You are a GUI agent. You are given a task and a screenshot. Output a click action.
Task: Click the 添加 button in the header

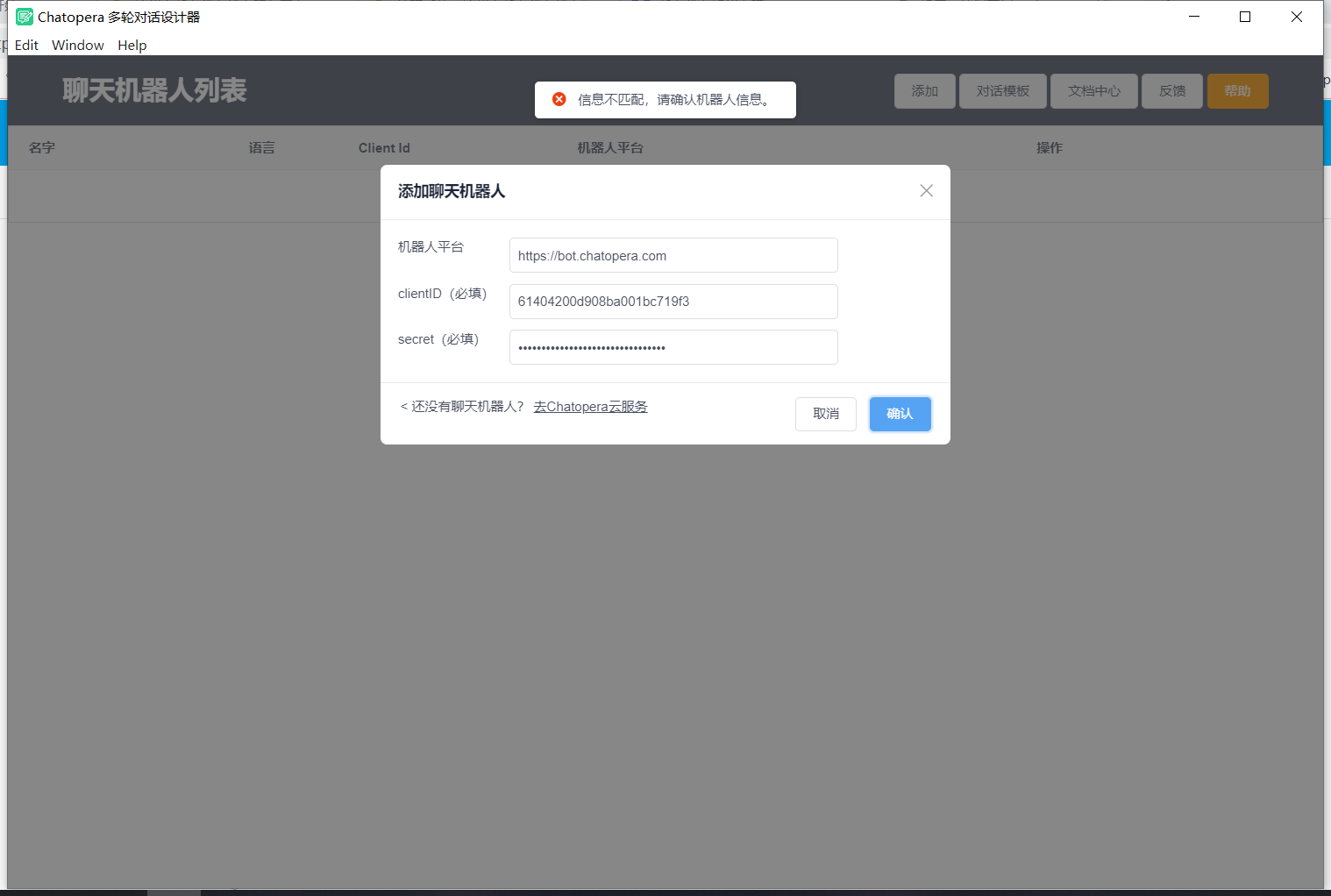click(925, 91)
